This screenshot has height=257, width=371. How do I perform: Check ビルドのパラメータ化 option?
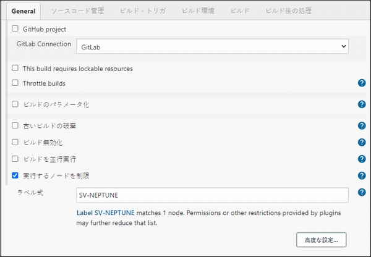tap(15, 104)
